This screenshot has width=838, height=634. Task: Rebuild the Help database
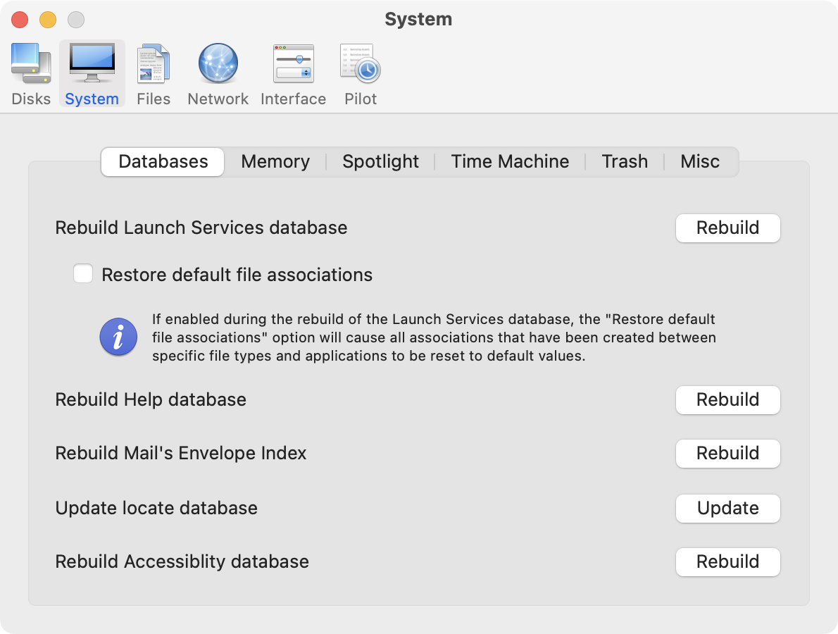tap(727, 400)
